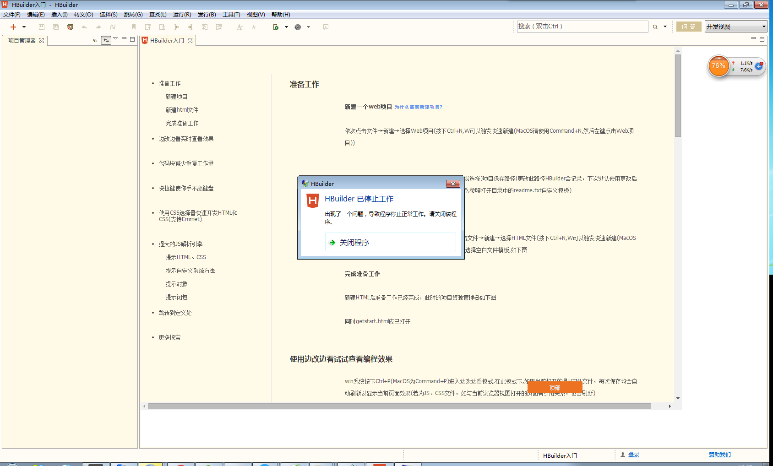773x466 pixels.
Task: Click the red plus New button
Action: 13,27
